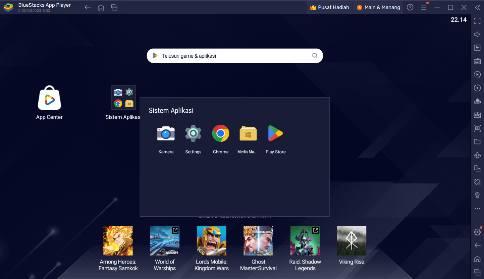Click the 22.14 clock text

point(459,20)
